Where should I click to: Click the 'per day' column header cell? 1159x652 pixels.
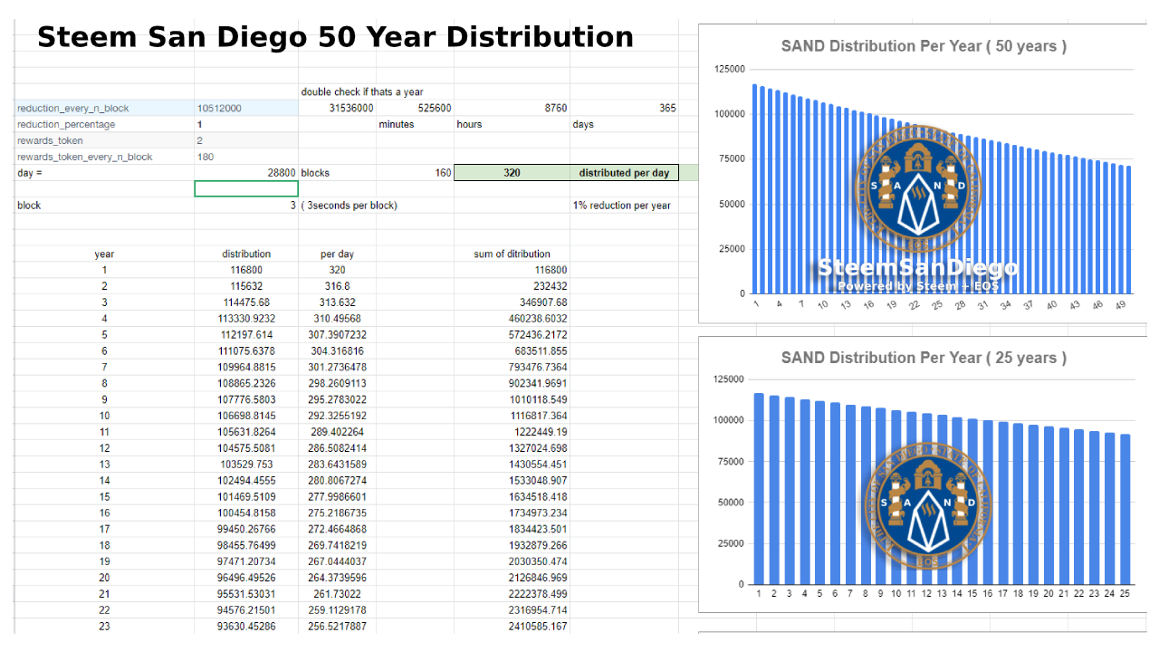point(337,254)
